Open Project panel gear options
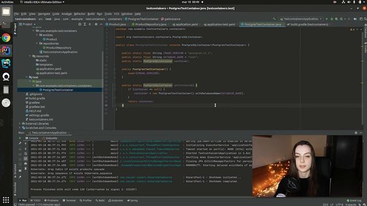 pos(96,24)
